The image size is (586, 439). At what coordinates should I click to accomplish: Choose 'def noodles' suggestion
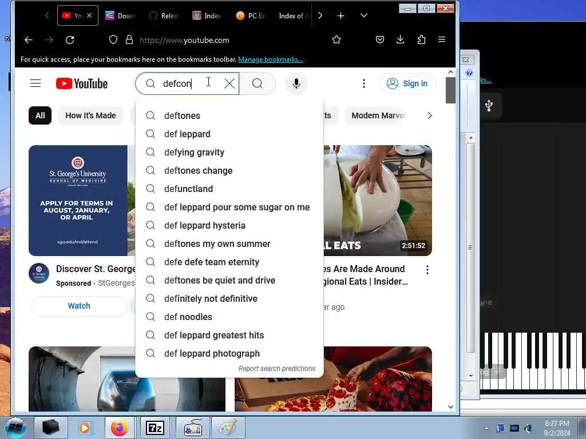(229, 317)
